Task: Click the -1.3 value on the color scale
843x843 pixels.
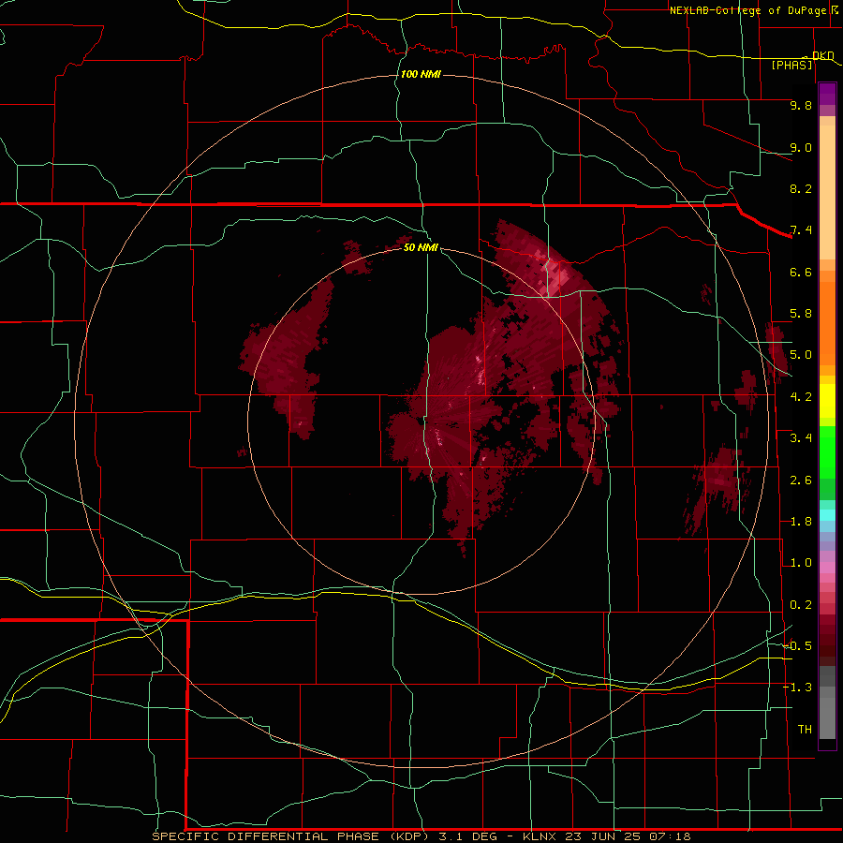Action: click(x=797, y=688)
